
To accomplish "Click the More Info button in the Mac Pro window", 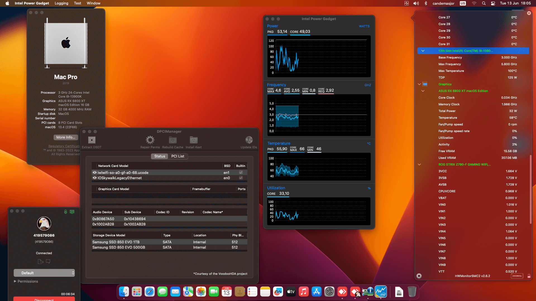I will (x=66, y=137).
